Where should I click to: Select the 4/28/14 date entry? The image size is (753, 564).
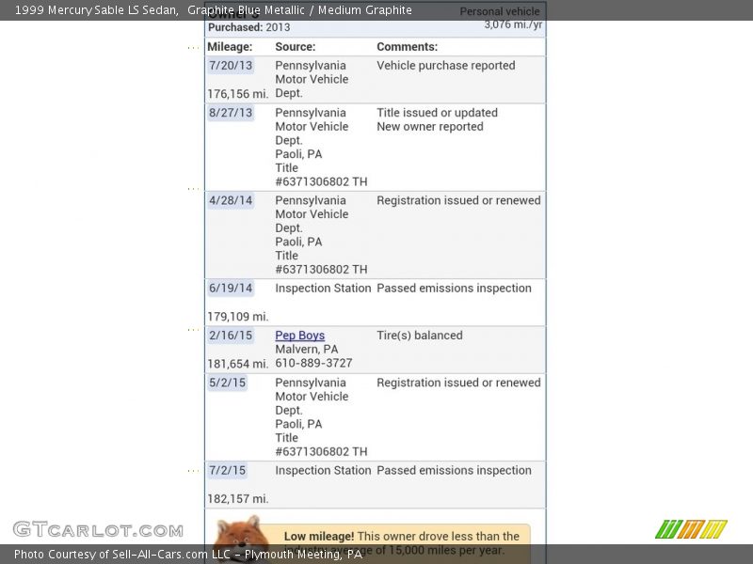pyautogui.click(x=231, y=200)
